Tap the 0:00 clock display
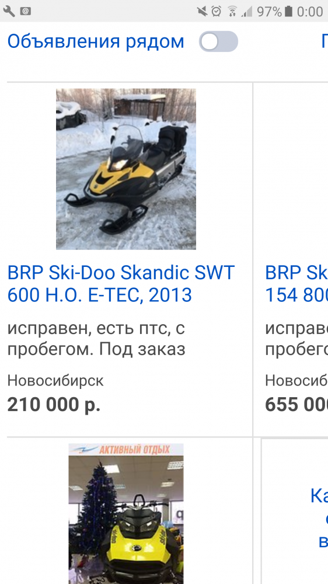 click(x=310, y=12)
